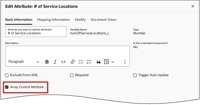Enable Trigger Auto Update checkbox
The height and width of the screenshot is (105, 200).
135,75
